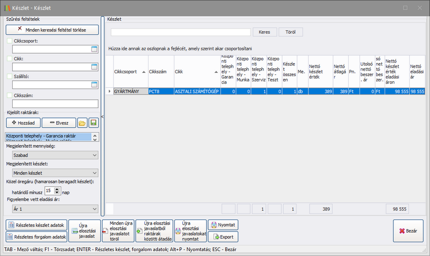The width and height of the screenshot is (430, 256).
Task: Click Minden keresési feltétel törlése button
Action: 52,29
